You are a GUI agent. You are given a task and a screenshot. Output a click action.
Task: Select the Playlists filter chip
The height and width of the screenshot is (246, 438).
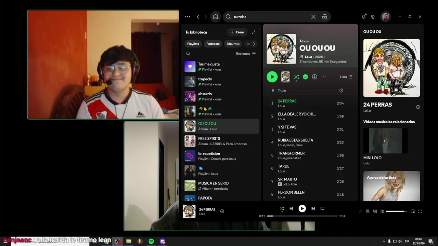tap(193, 44)
